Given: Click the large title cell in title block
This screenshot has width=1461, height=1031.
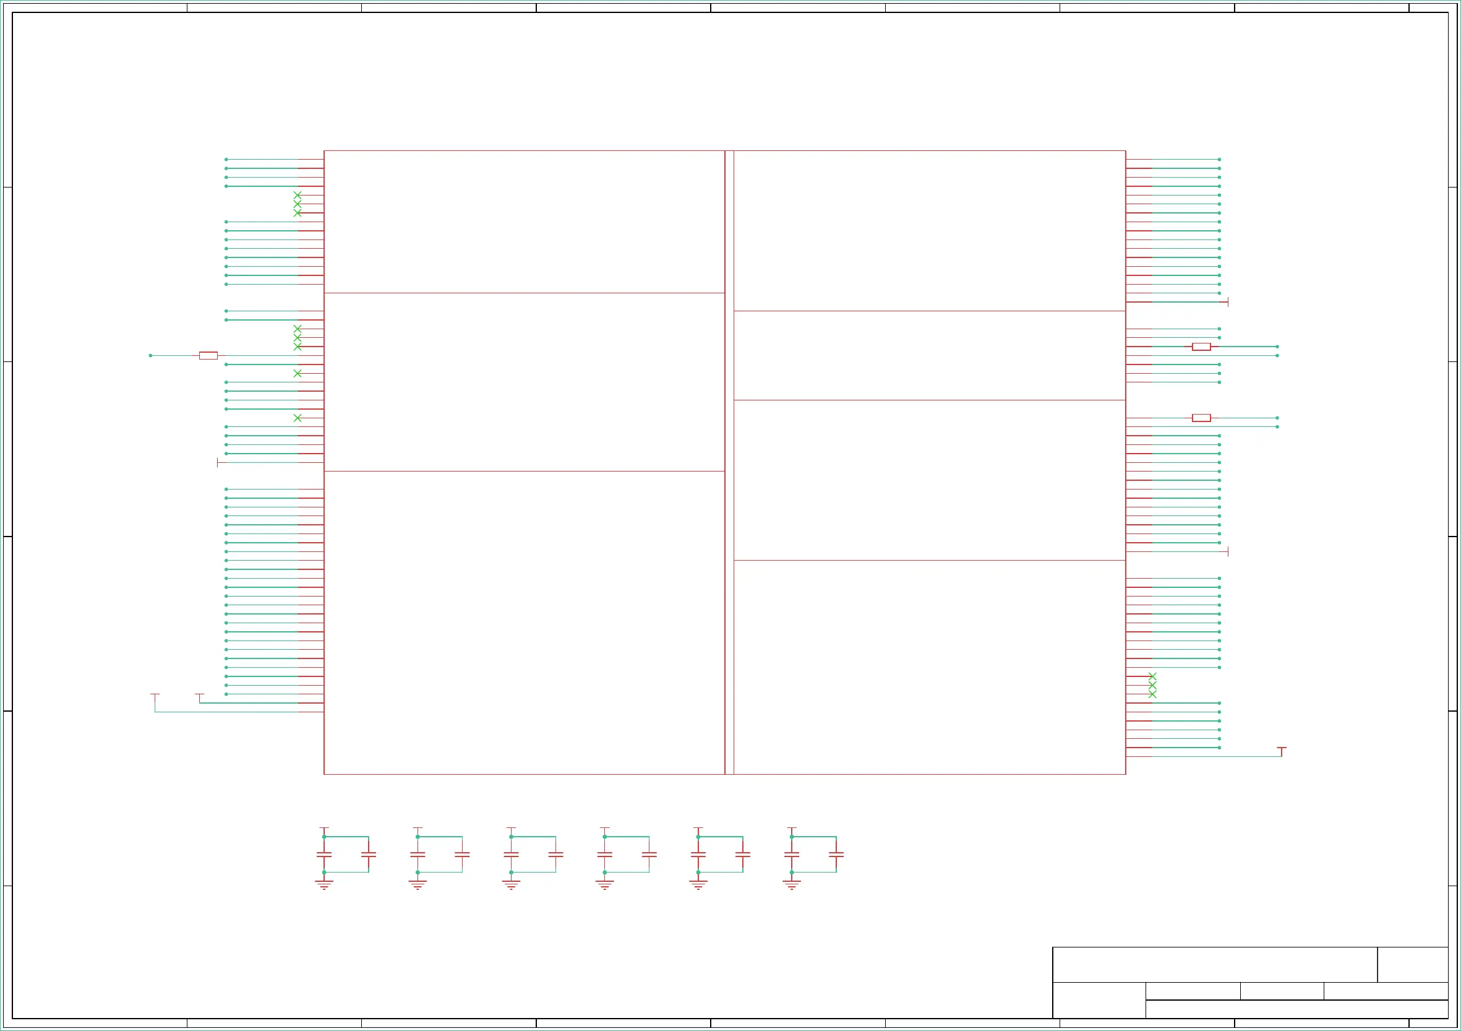Looking at the screenshot, I should pyautogui.click(x=1214, y=964).
